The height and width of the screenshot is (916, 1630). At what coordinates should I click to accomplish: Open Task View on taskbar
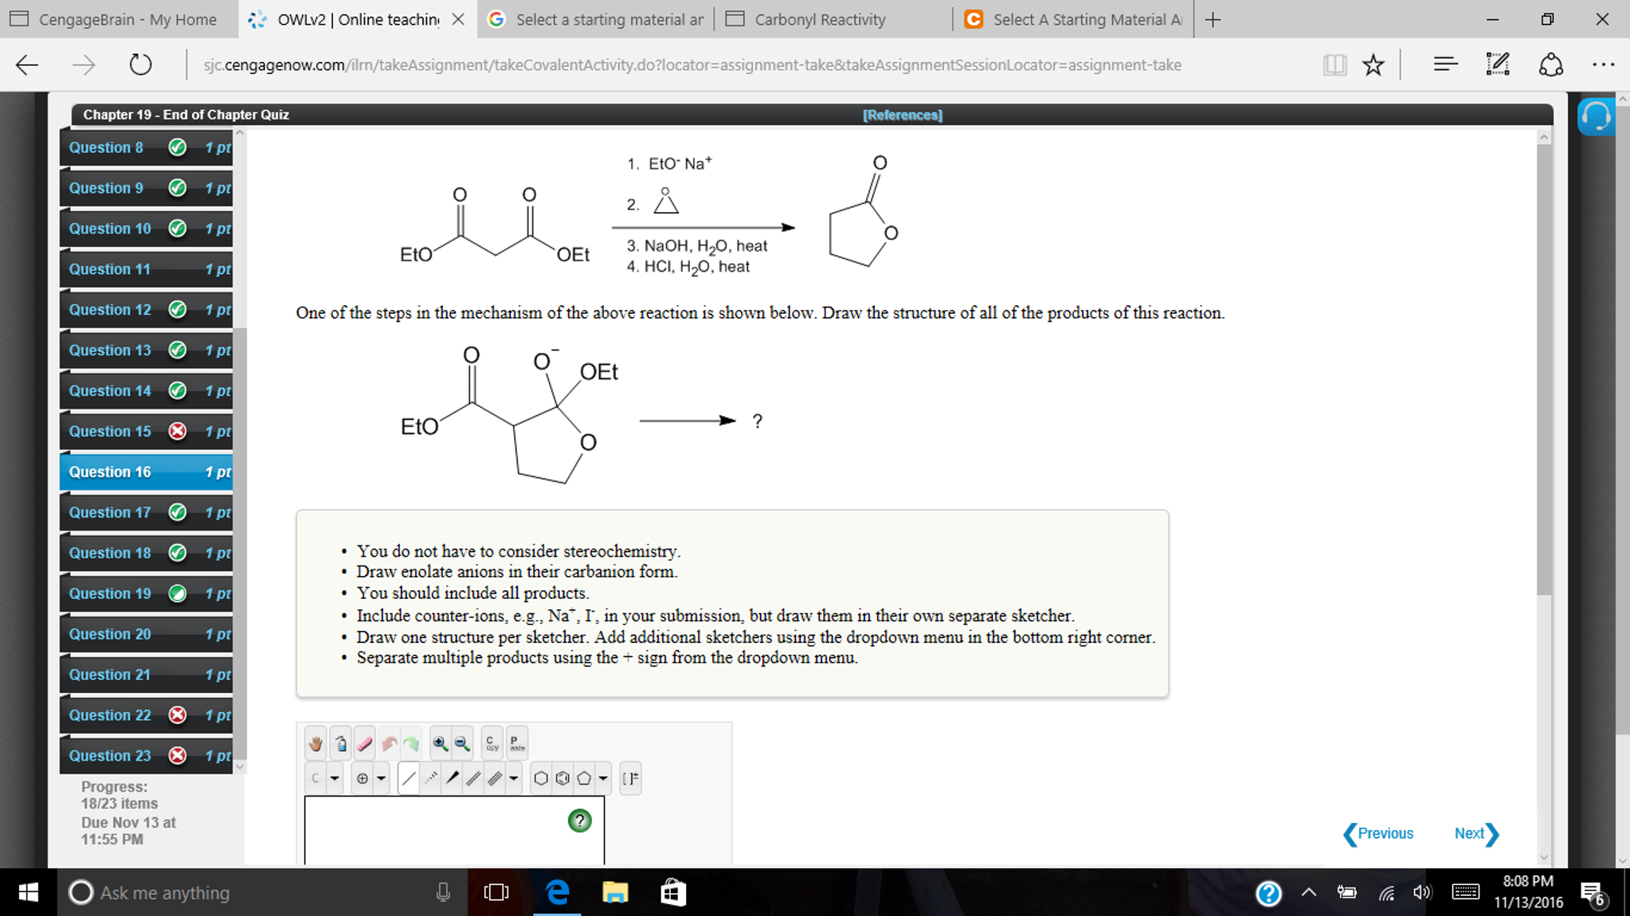pos(496,892)
